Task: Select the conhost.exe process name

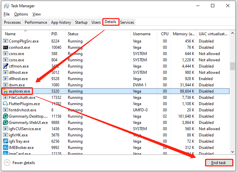Action: (19, 47)
